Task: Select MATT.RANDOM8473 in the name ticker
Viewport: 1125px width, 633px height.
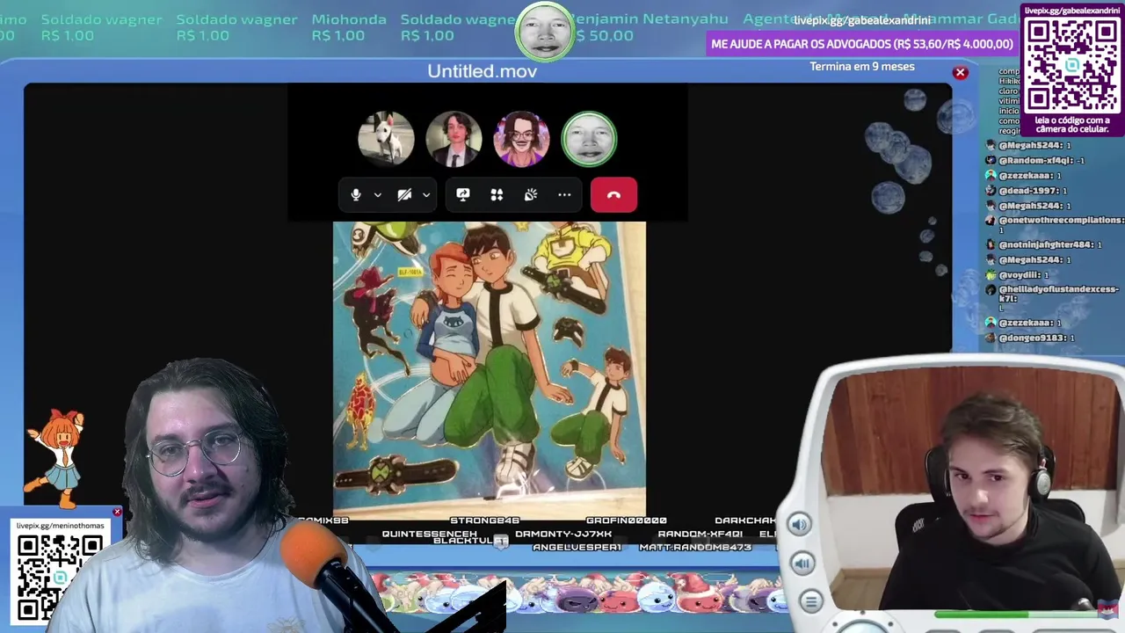Action: pyautogui.click(x=694, y=547)
